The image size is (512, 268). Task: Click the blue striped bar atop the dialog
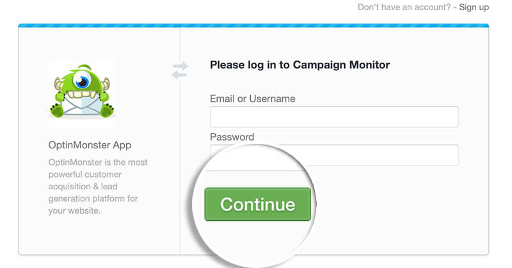tap(253, 26)
